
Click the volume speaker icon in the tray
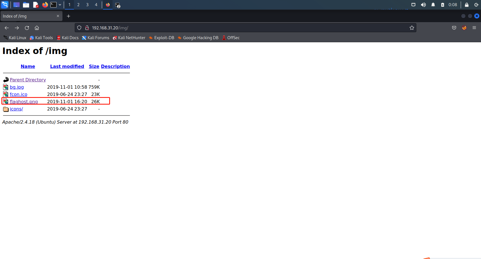(423, 5)
